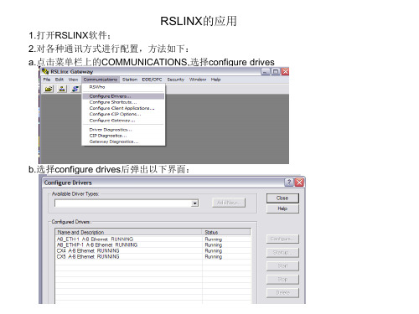Click the Status column header
The width and height of the screenshot is (419, 314).
226,232
